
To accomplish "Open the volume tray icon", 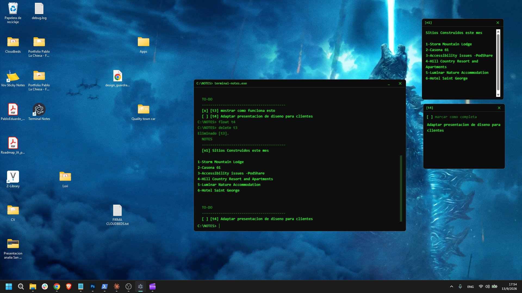I will click(487, 286).
